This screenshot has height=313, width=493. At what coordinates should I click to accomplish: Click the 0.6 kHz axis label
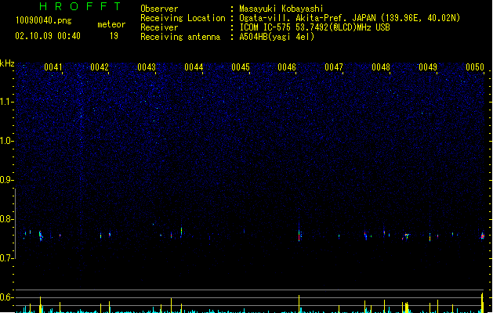coord(7,297)
